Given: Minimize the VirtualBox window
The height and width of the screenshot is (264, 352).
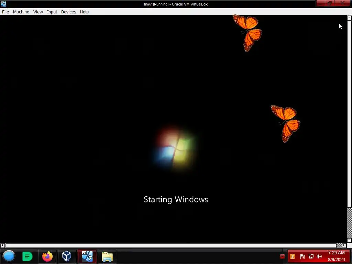Looking at the screenshot, I should tap(321, 3).
